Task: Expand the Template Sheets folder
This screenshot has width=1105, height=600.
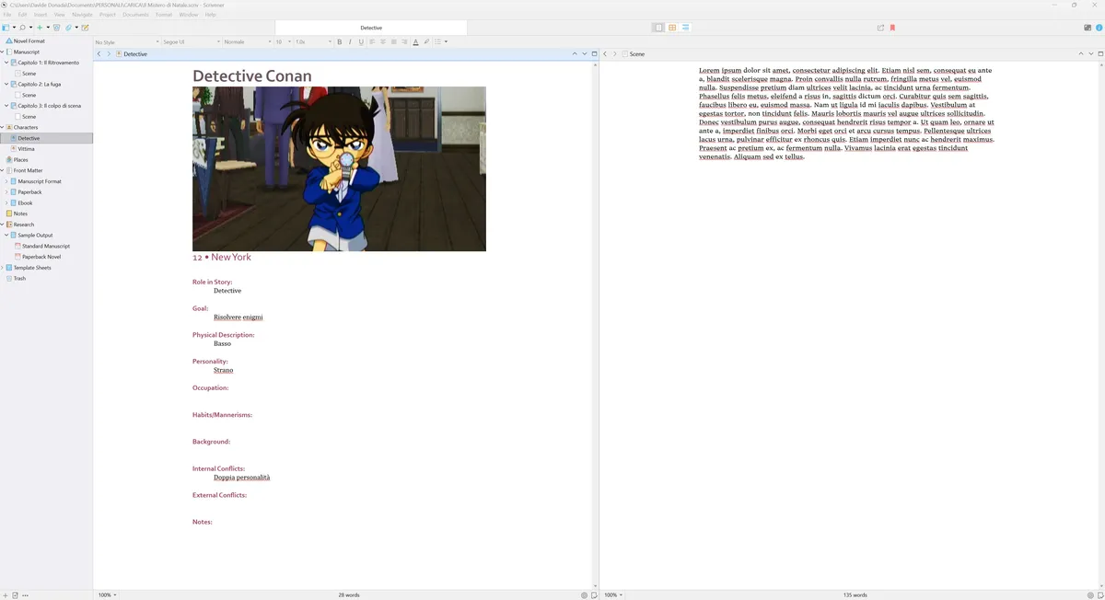Action: click(x=3, y=268)
